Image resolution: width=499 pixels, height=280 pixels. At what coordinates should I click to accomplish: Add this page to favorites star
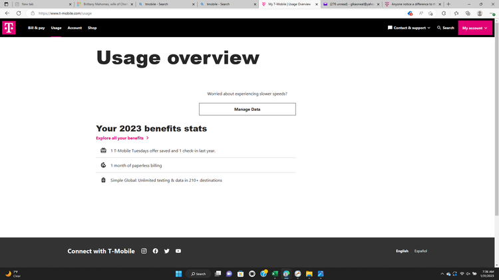[430, 13]
